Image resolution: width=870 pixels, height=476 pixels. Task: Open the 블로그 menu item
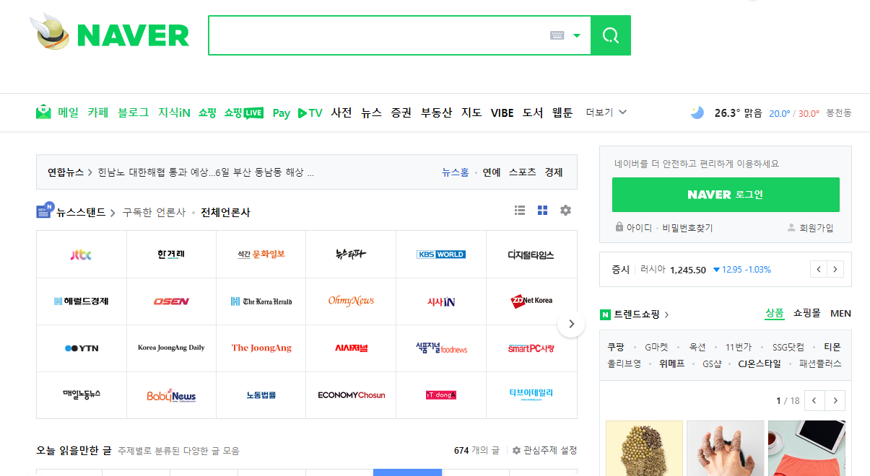(x=133, y=113)
